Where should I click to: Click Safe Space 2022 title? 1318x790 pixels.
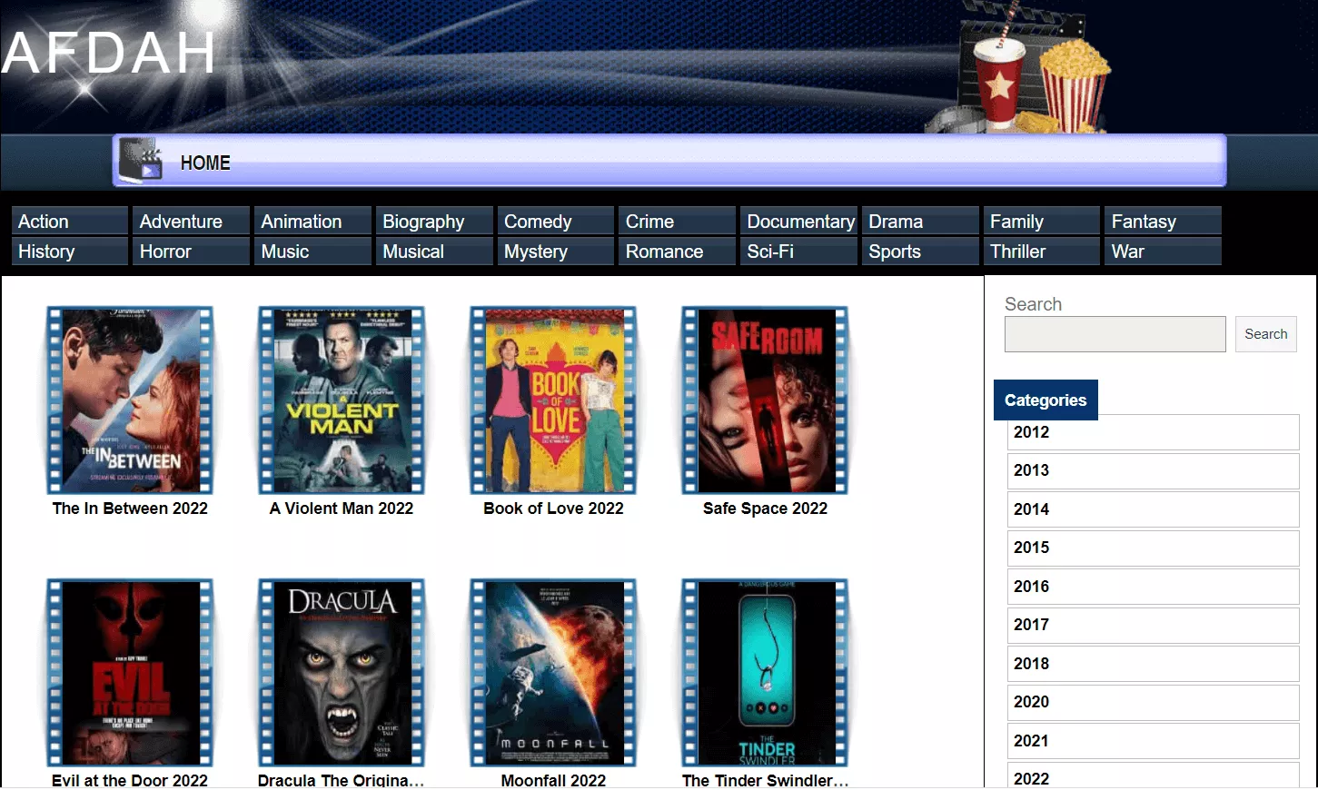pyautogui.click(x=765, y=509)
